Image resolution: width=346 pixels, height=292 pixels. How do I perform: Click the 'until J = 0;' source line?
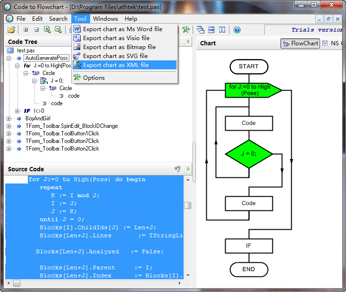(x=62, y=219)
